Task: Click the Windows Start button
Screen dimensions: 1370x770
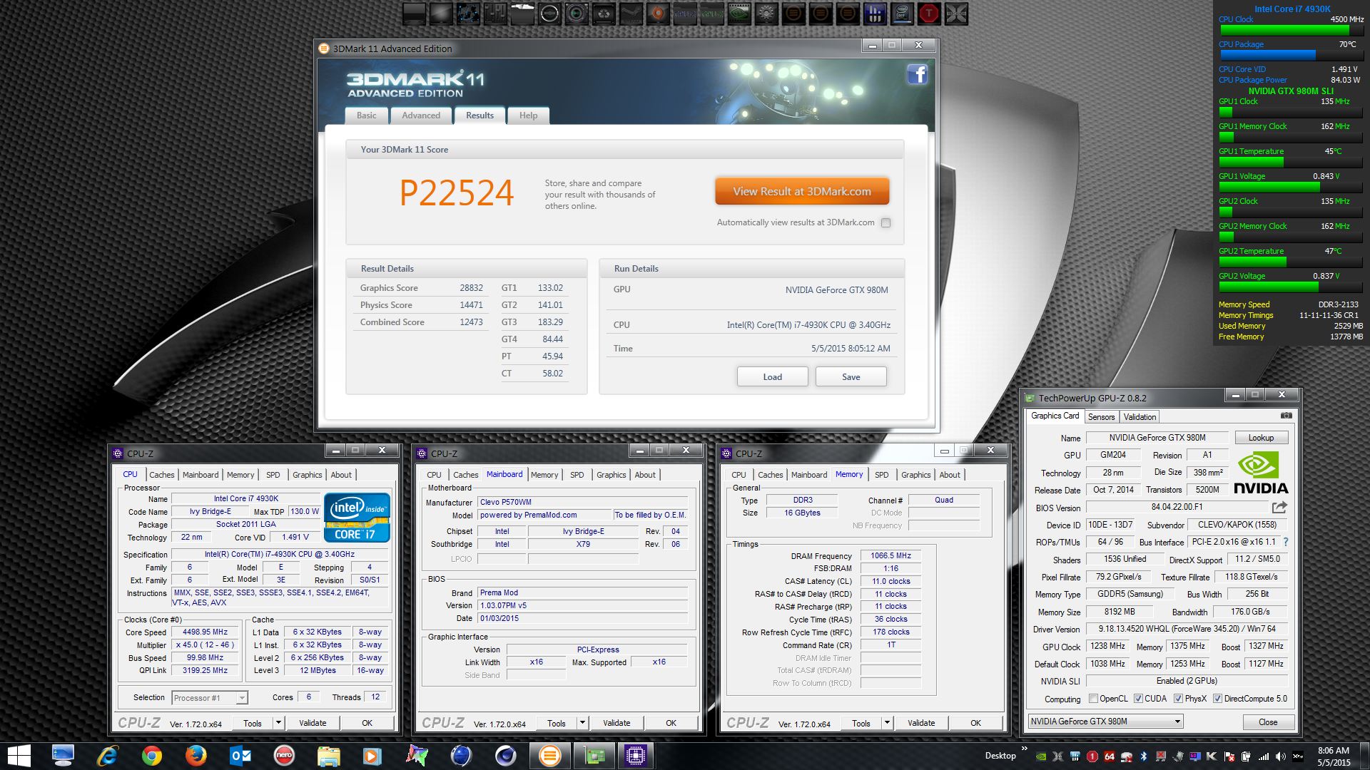Action: click(x=19, y=756)
